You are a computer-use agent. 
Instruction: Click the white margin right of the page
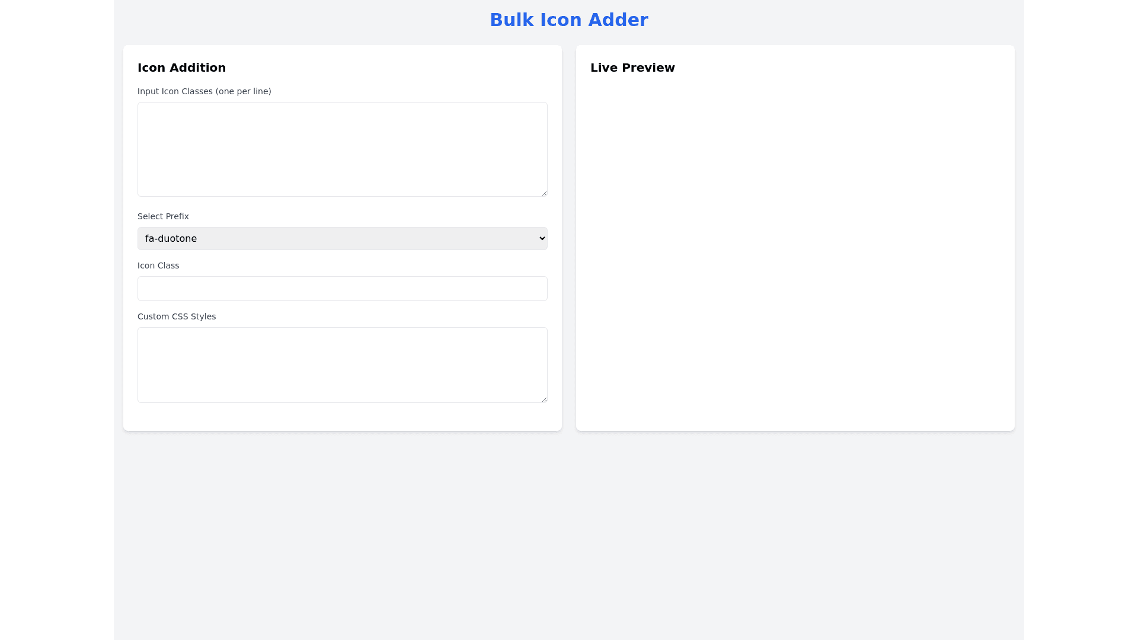tap(1081, 320)
